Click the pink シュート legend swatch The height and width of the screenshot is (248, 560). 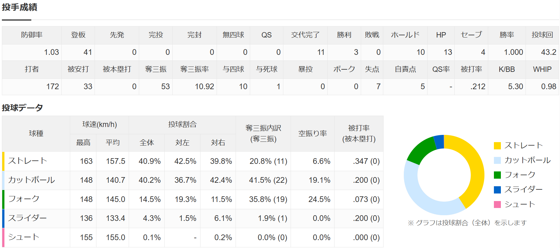[497, 205]
